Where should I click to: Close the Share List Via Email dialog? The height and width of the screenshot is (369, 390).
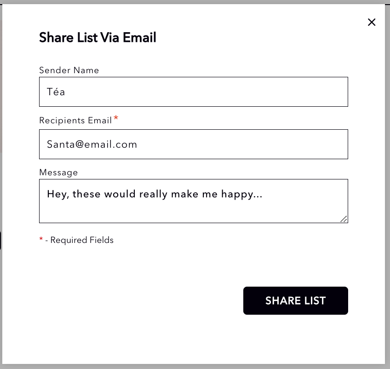[x=372, y=22]
